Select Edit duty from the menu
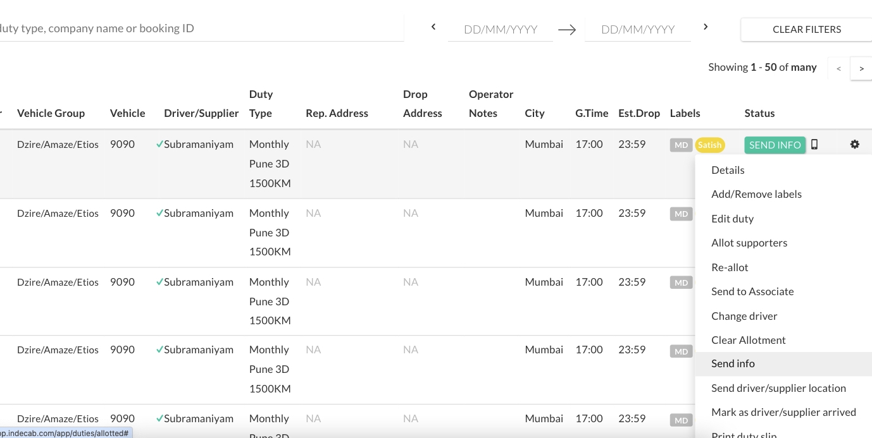The width and height of the screenshot is (872, 438). click(732, 219)
